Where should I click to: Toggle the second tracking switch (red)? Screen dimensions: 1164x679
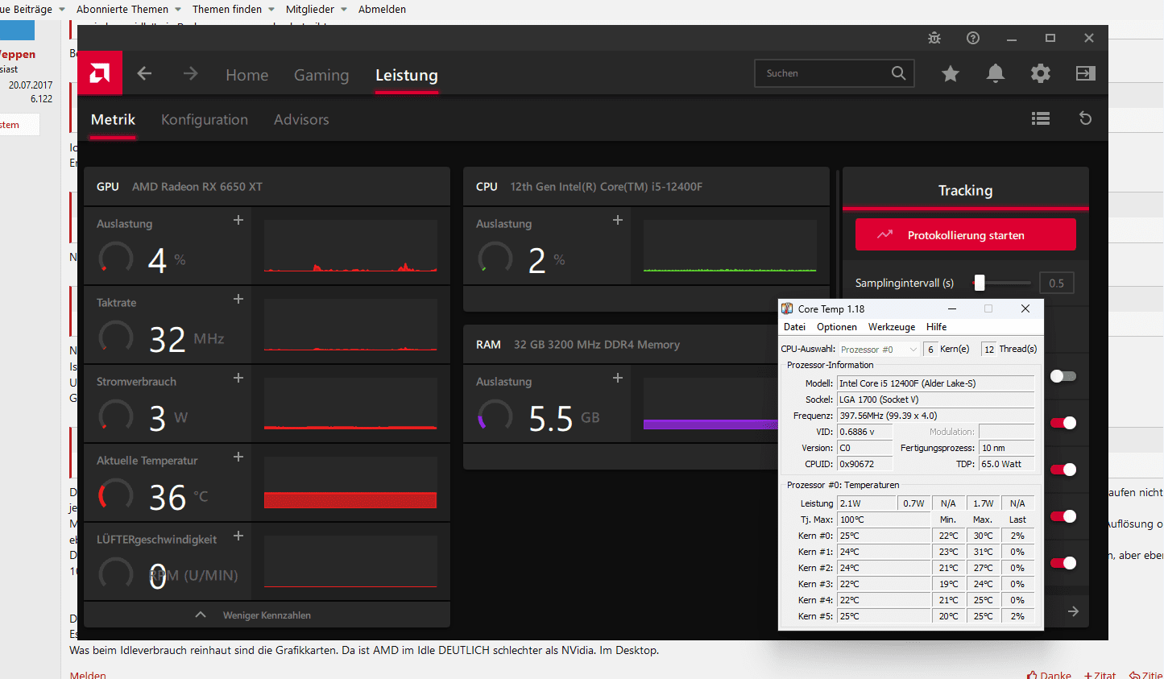1063,423
